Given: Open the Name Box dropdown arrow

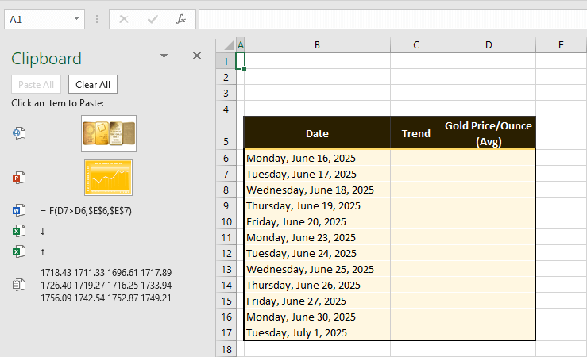Looking at the screenshot, I should click(76, 19).
